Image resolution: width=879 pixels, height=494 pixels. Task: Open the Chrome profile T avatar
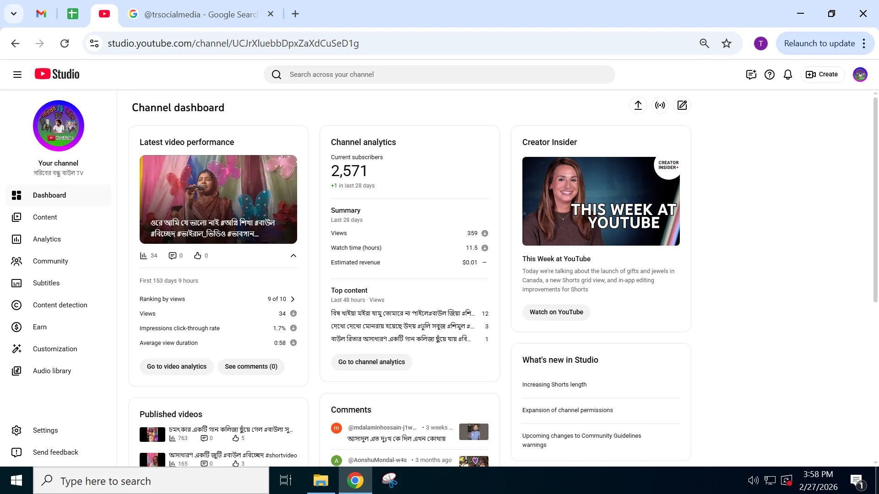click(x=761, y=43)
